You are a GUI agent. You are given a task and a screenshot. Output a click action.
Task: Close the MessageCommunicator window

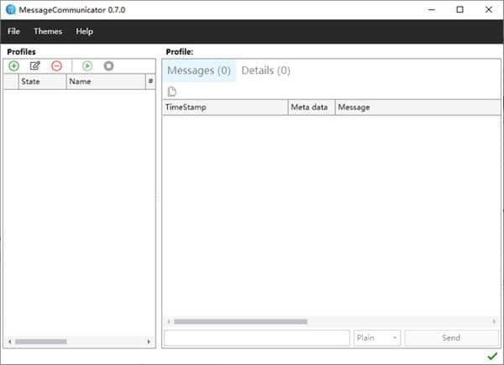[x=489, y=9]
